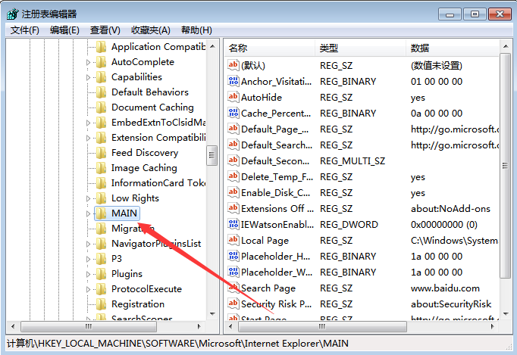Expand the MAIN key

click(88, 213)
